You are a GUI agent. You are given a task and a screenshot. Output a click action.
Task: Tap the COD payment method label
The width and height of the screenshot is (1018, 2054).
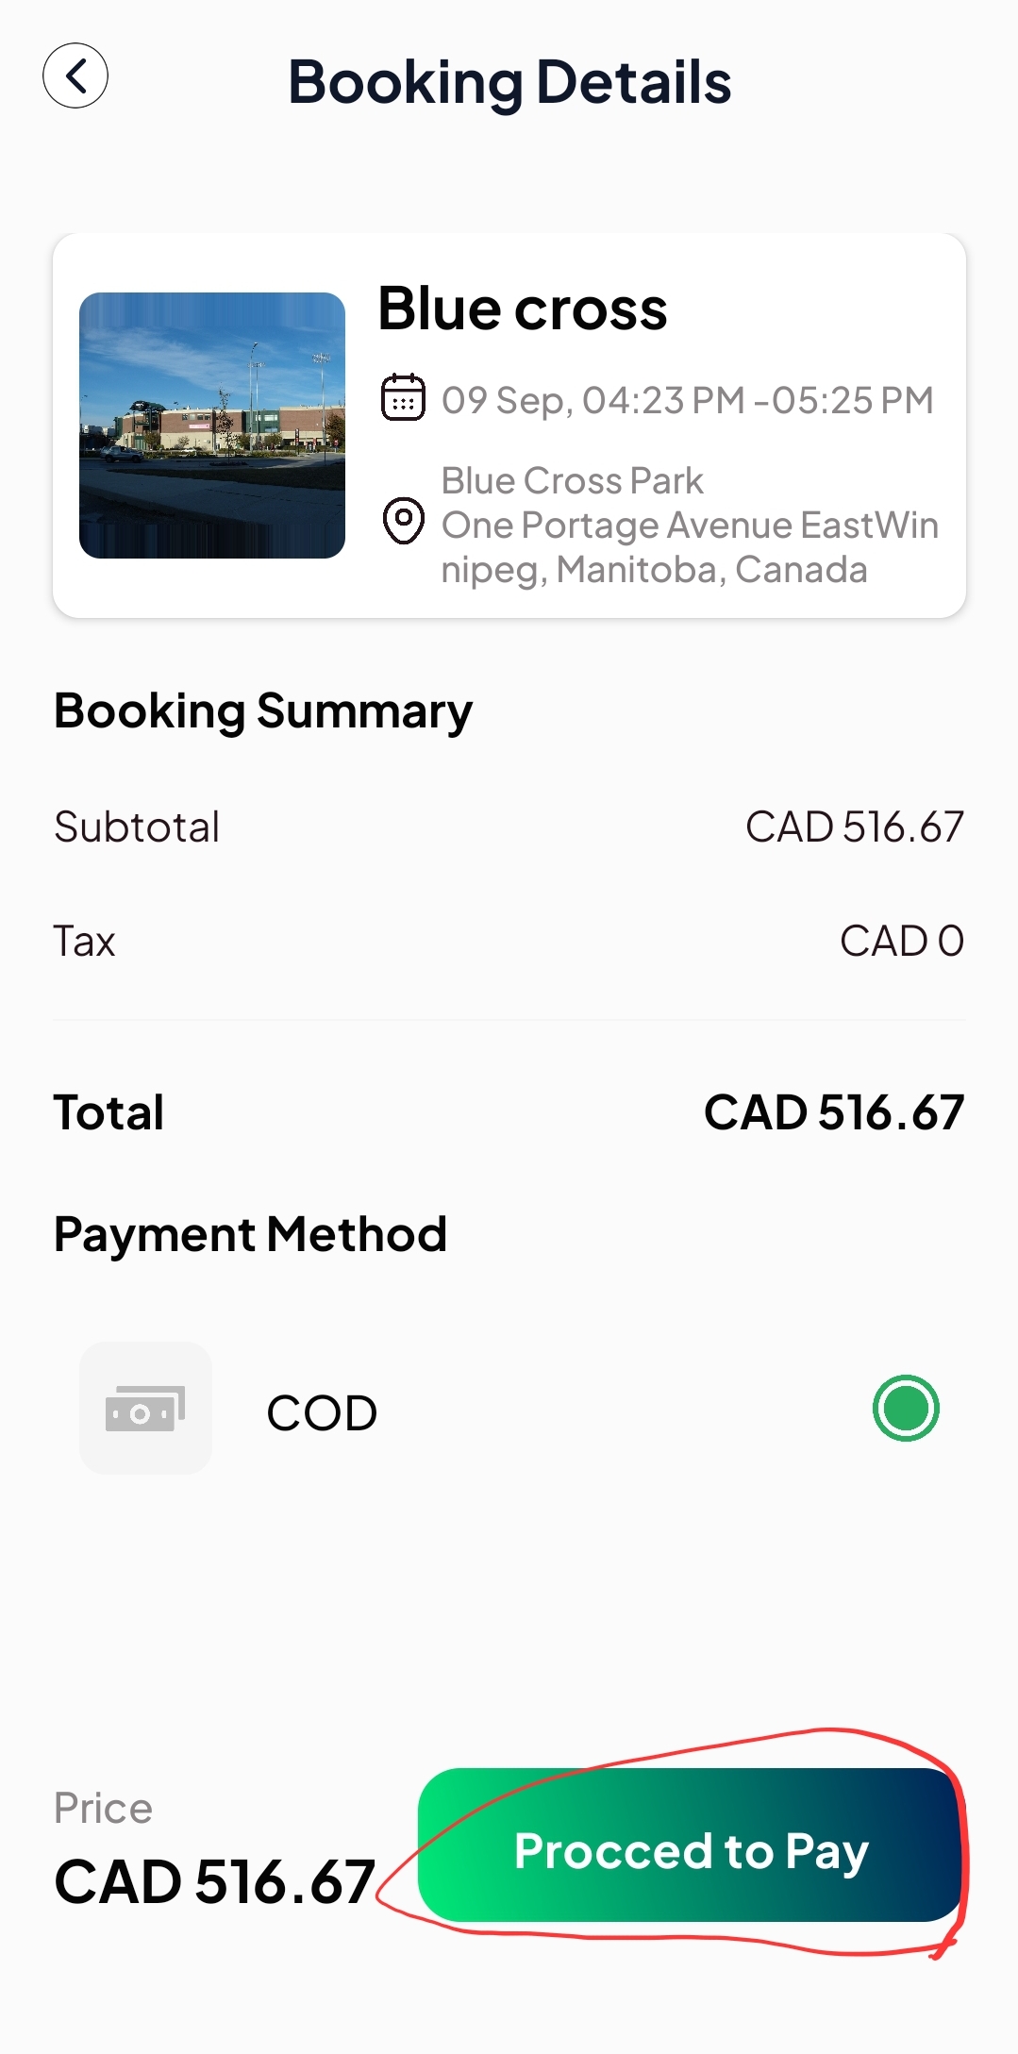click(x=322, y=1412)
